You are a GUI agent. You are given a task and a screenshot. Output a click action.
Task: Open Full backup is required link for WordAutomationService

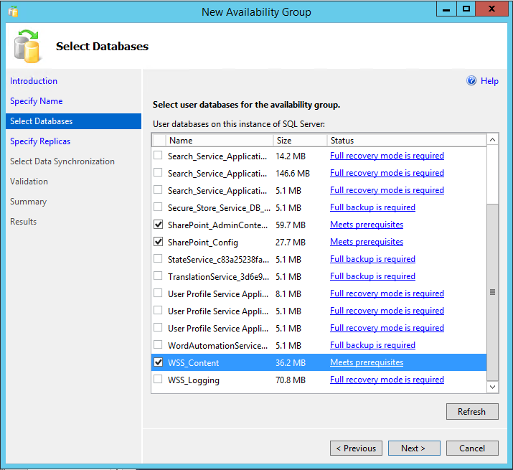[372, 345]
